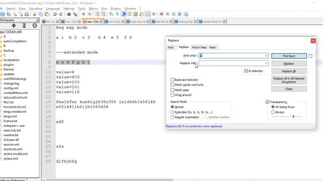Switch to the new 2.txt document tab
This screenshot has width=323, height=181.
pyautogui.click(x=71, y=22)
